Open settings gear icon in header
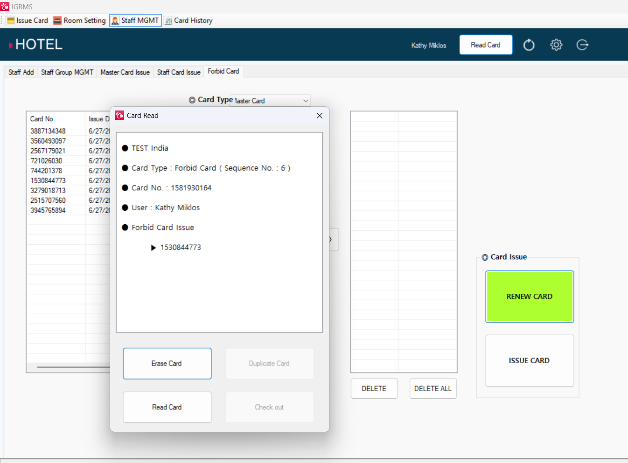 (x=556, y=45)
